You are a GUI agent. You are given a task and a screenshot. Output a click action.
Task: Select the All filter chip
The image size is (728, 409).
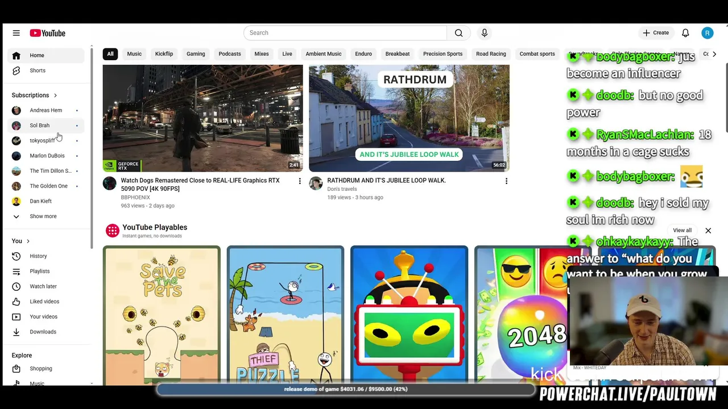pos(110,54)
